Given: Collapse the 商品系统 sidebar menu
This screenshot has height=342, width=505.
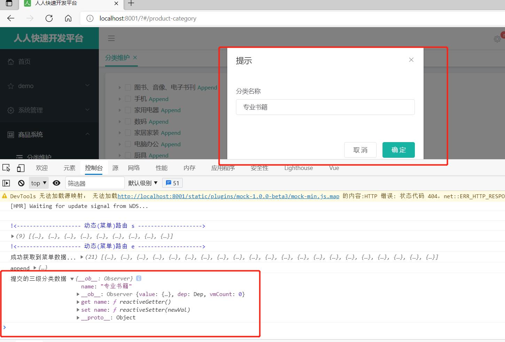Looking at the screenshot, I should 49,135.
